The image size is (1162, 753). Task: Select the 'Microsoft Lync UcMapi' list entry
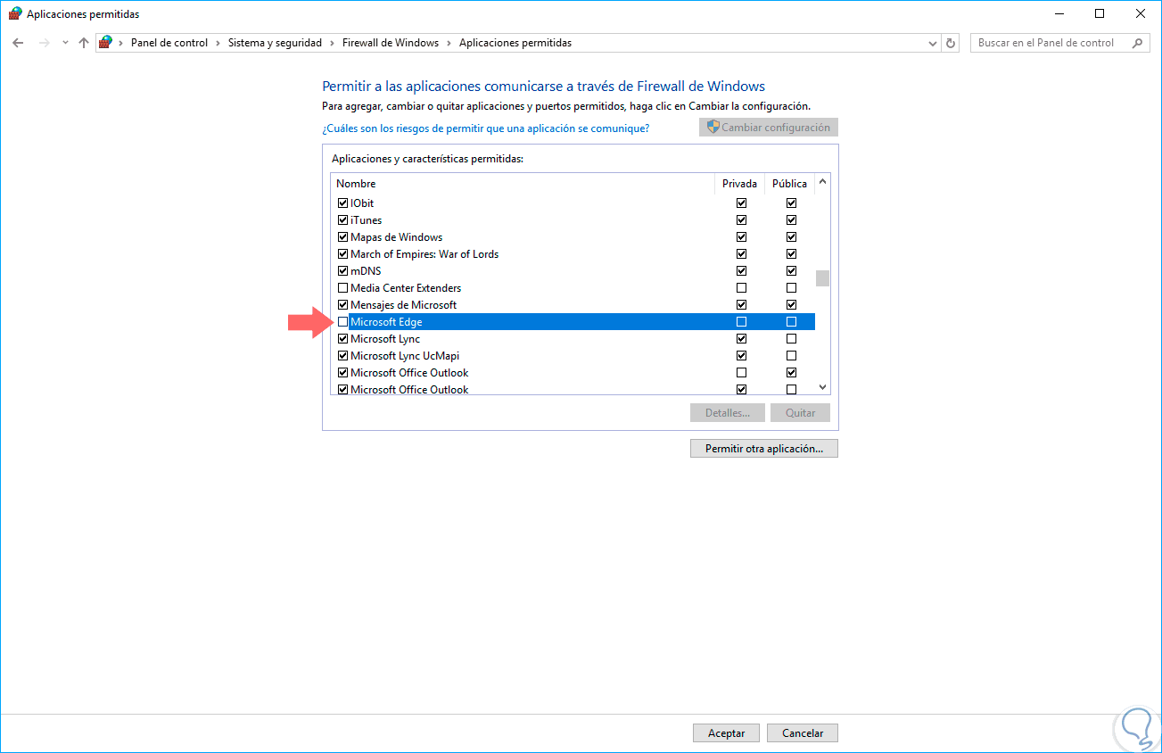coord(405,356)
